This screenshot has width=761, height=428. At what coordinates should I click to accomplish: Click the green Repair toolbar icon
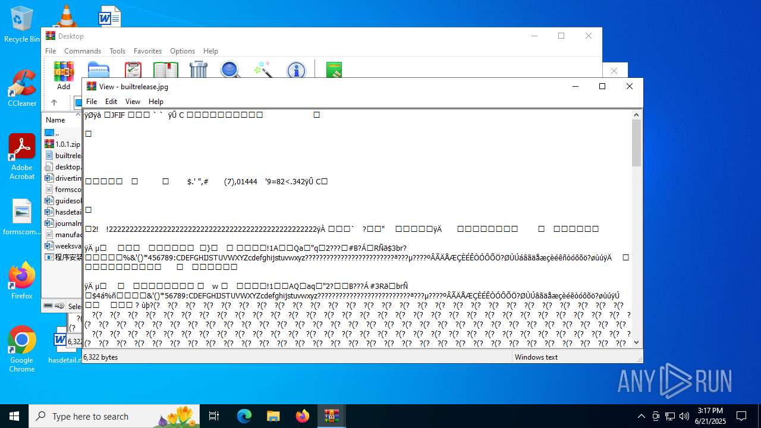334,70
